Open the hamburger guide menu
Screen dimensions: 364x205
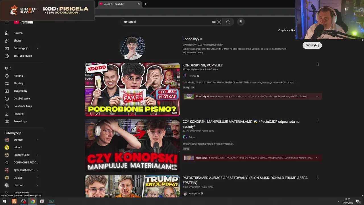pos(7,22)
